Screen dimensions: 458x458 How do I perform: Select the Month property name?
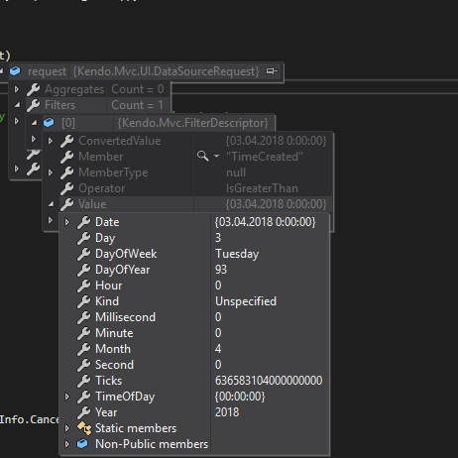coord(113,349)
